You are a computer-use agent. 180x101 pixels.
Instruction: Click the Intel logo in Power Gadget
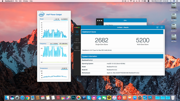pyautogui.click(x=41, y=14)
